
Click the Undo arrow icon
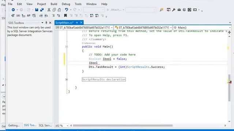tap(67, 10)
